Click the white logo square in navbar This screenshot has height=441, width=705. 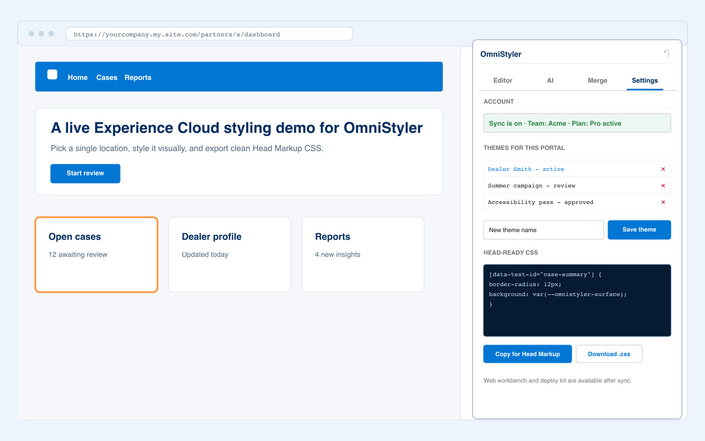pos(52,74)
